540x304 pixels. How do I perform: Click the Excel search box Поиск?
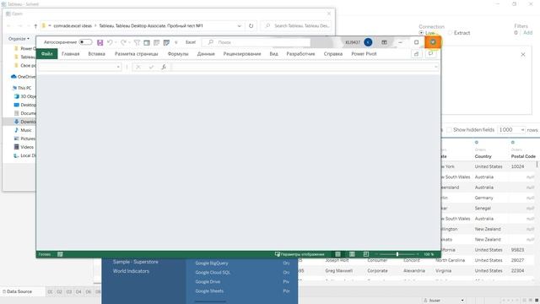(x=256, y=42)
